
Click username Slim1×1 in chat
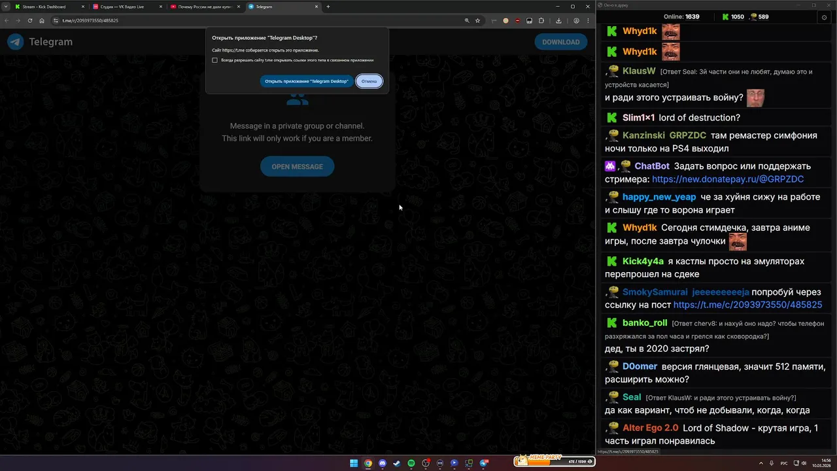tap(638, 118)
